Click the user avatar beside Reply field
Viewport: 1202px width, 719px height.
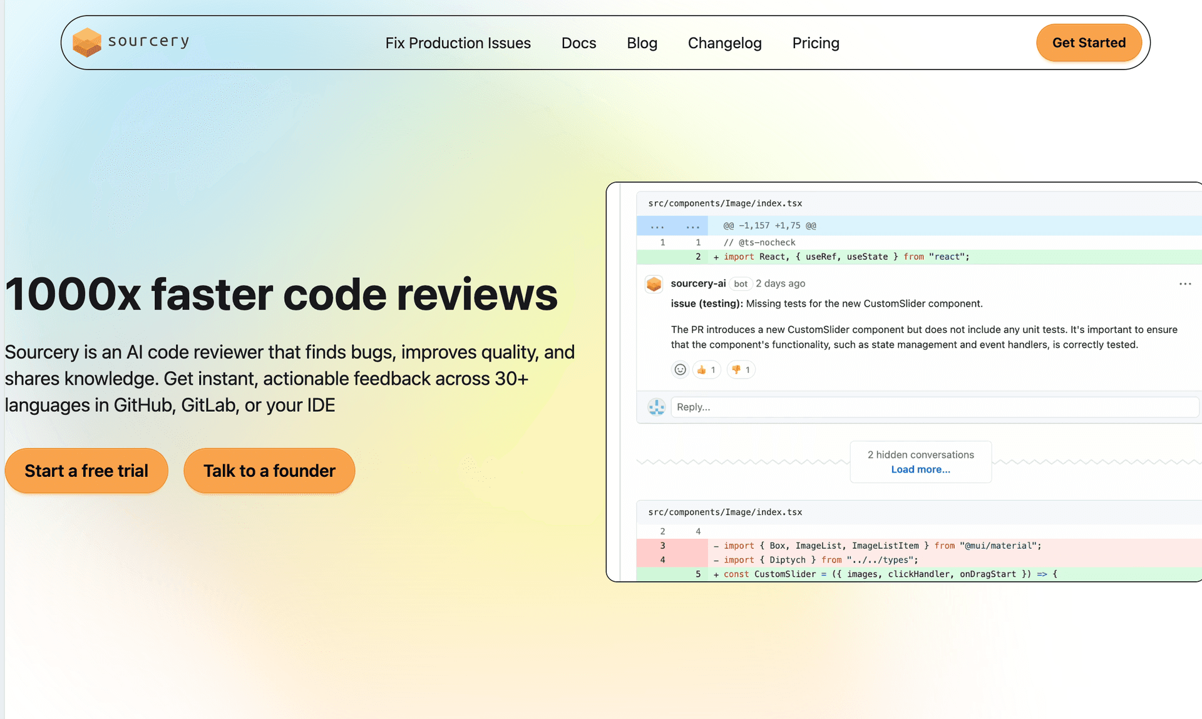coord(656,407)
